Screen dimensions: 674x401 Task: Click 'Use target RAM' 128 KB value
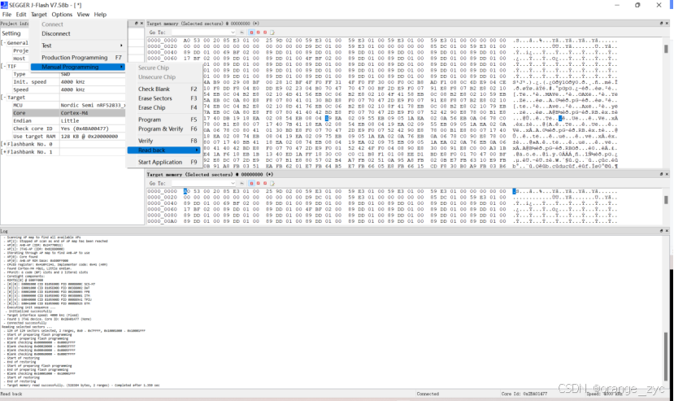(x=89, y=137)
